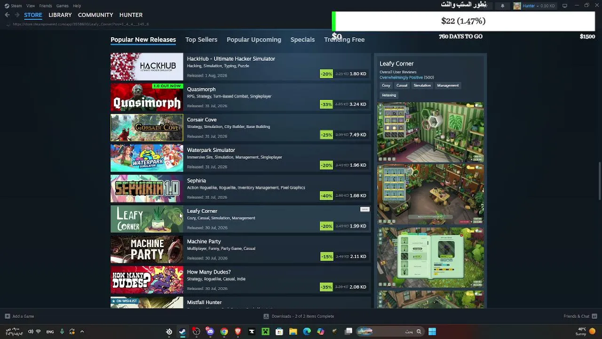602x339 pixels.
Task: Click the Copilot icon in taskbar
Action: point(321,331)
